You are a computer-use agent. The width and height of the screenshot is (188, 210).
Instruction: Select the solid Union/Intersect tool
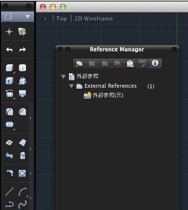point(9,124)
